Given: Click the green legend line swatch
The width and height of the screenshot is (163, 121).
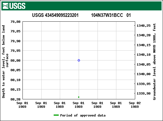Looking at the screenshot, I should pos(56,115).
